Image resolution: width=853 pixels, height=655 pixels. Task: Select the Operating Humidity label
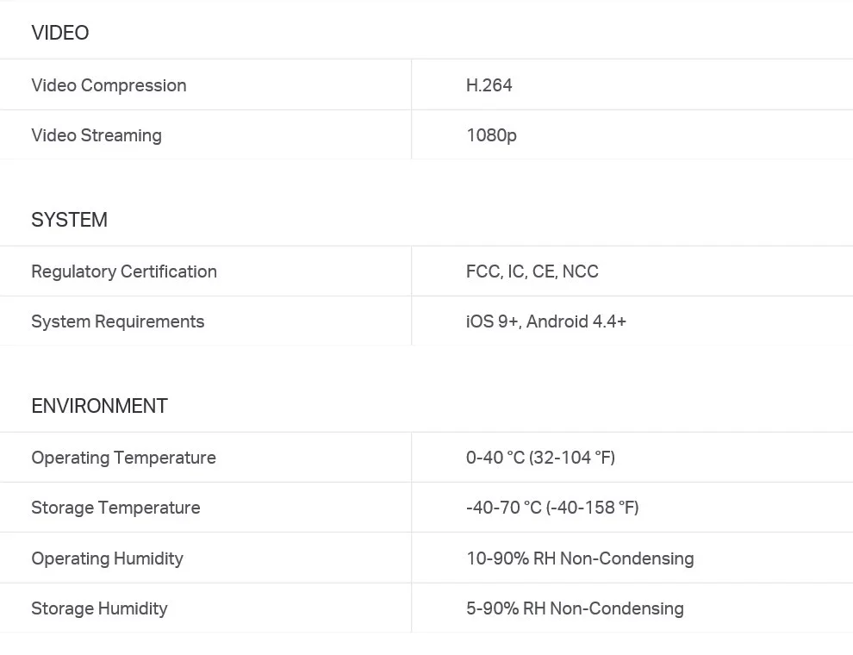[x=107, y=558]
